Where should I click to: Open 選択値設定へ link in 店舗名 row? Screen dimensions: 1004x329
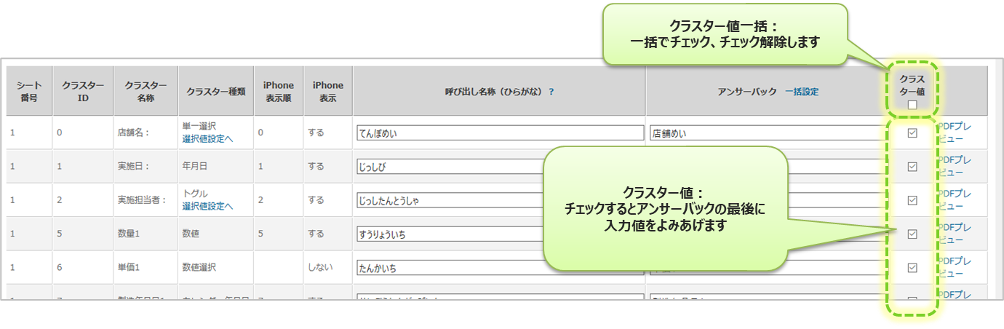207,138
